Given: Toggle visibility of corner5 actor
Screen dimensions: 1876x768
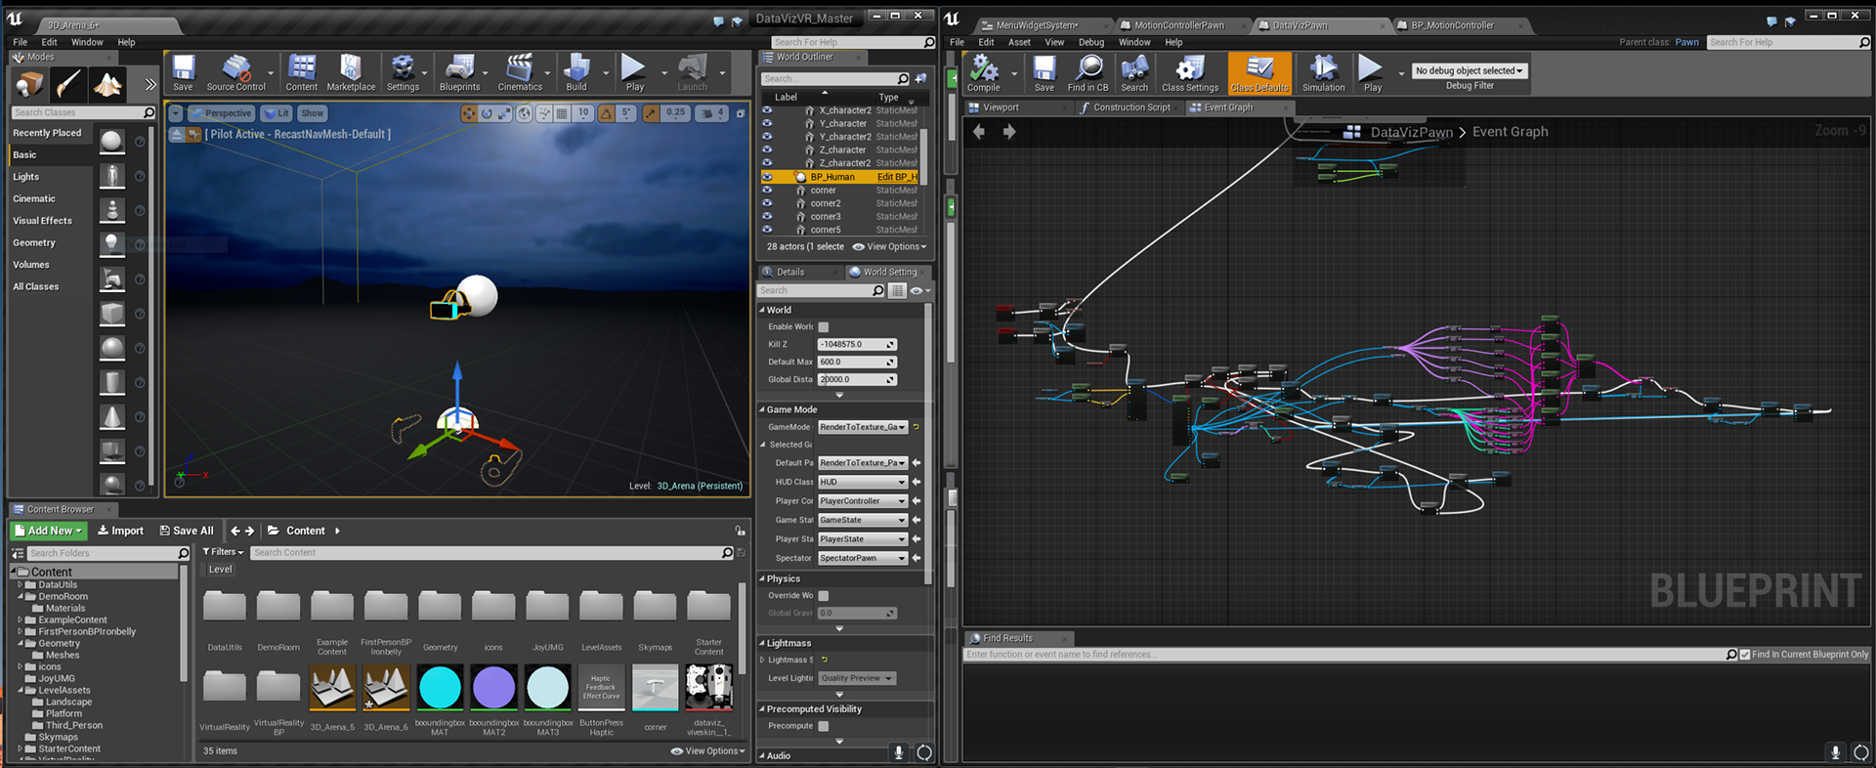Looking at the screenshot, I should pos(767,230).
